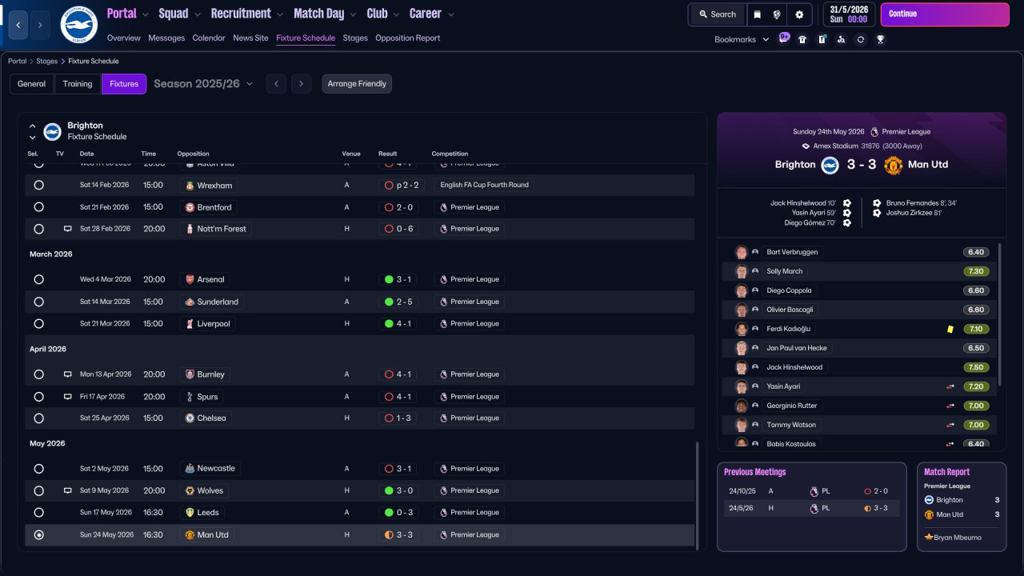
Task: Open the News Site tab
Action: [x=250, y=38]
